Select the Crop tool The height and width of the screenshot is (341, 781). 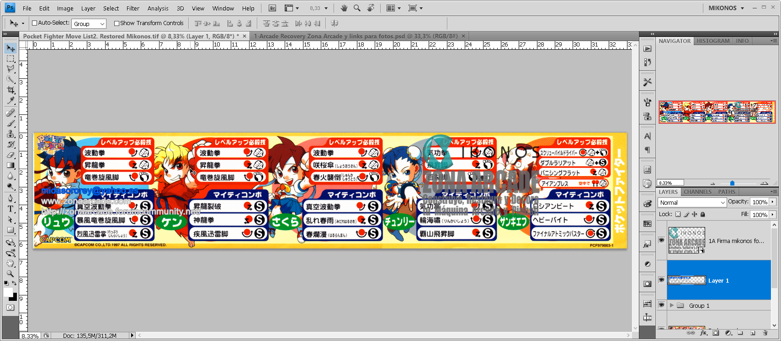[x=11, y=90]
